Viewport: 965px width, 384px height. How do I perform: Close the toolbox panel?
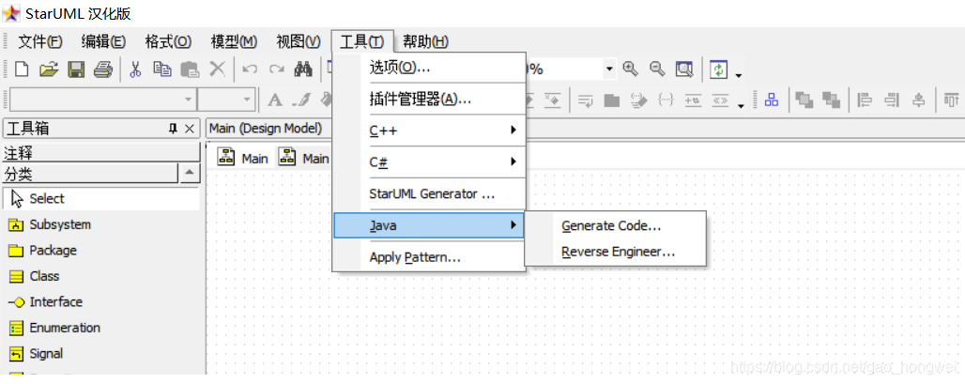pos(190,128)
